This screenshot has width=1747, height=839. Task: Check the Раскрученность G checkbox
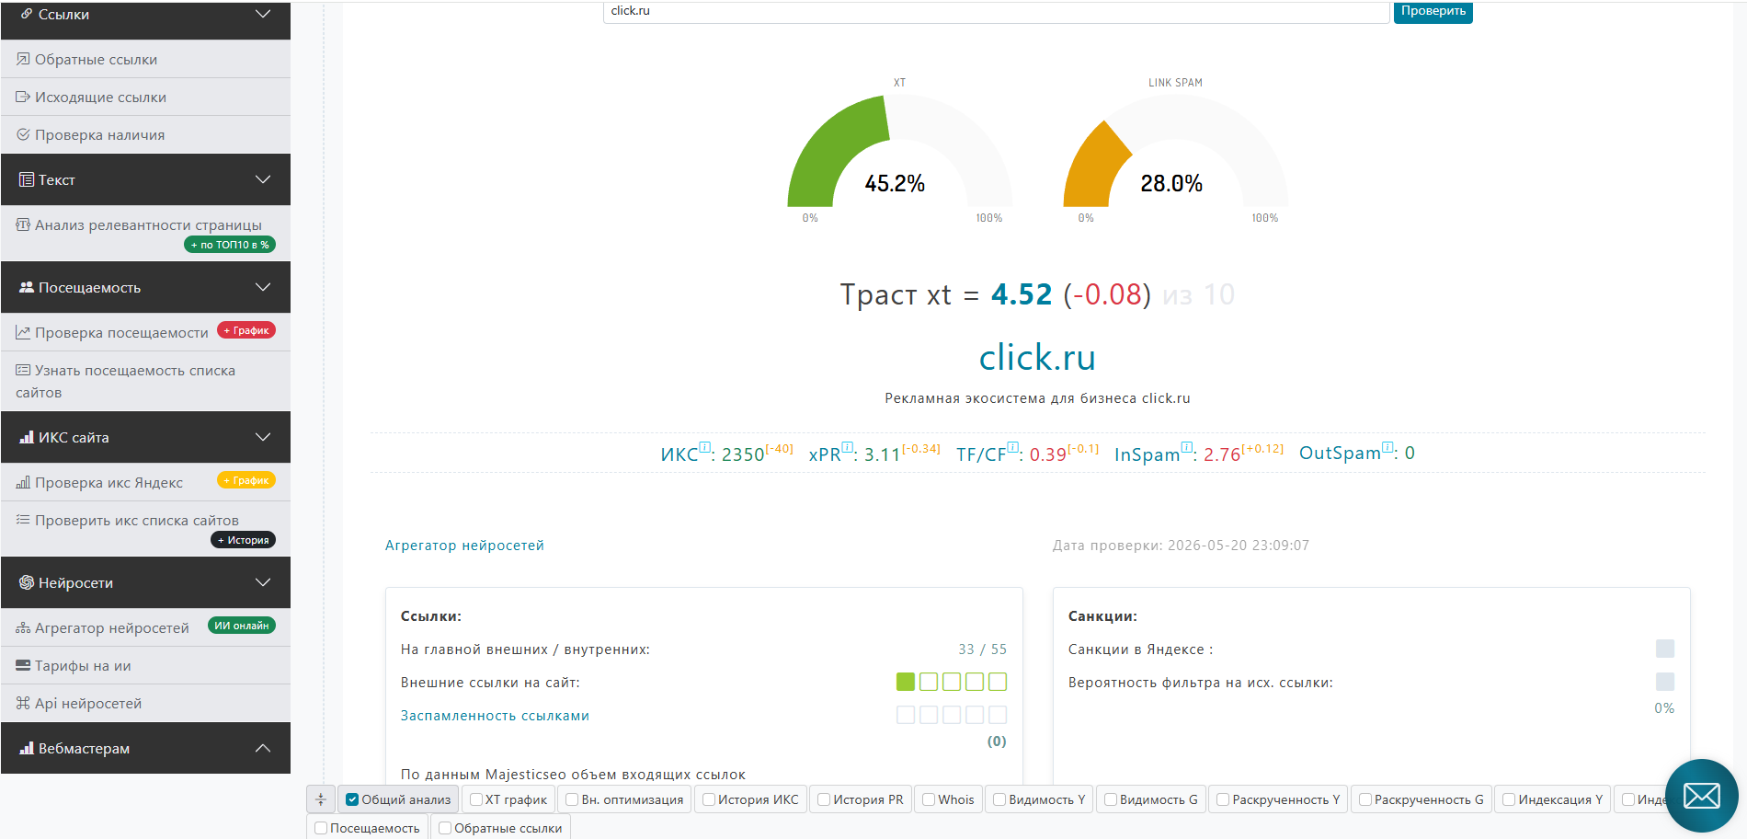[1365, 799]
